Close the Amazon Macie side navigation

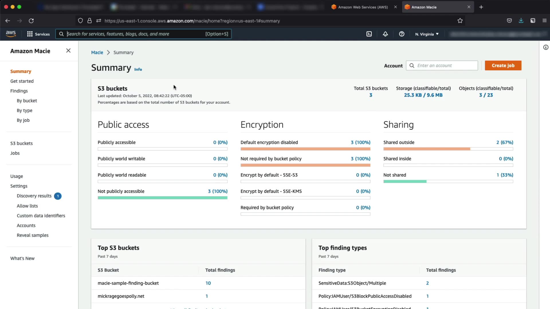coord(68,51)
